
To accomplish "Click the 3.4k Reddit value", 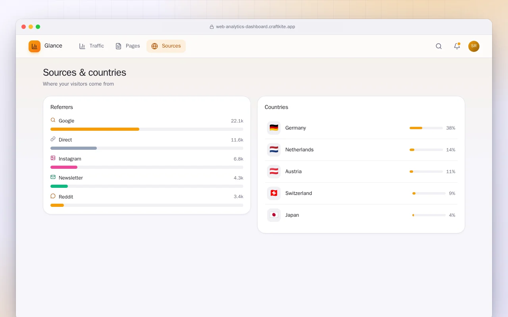I will 239,197.
